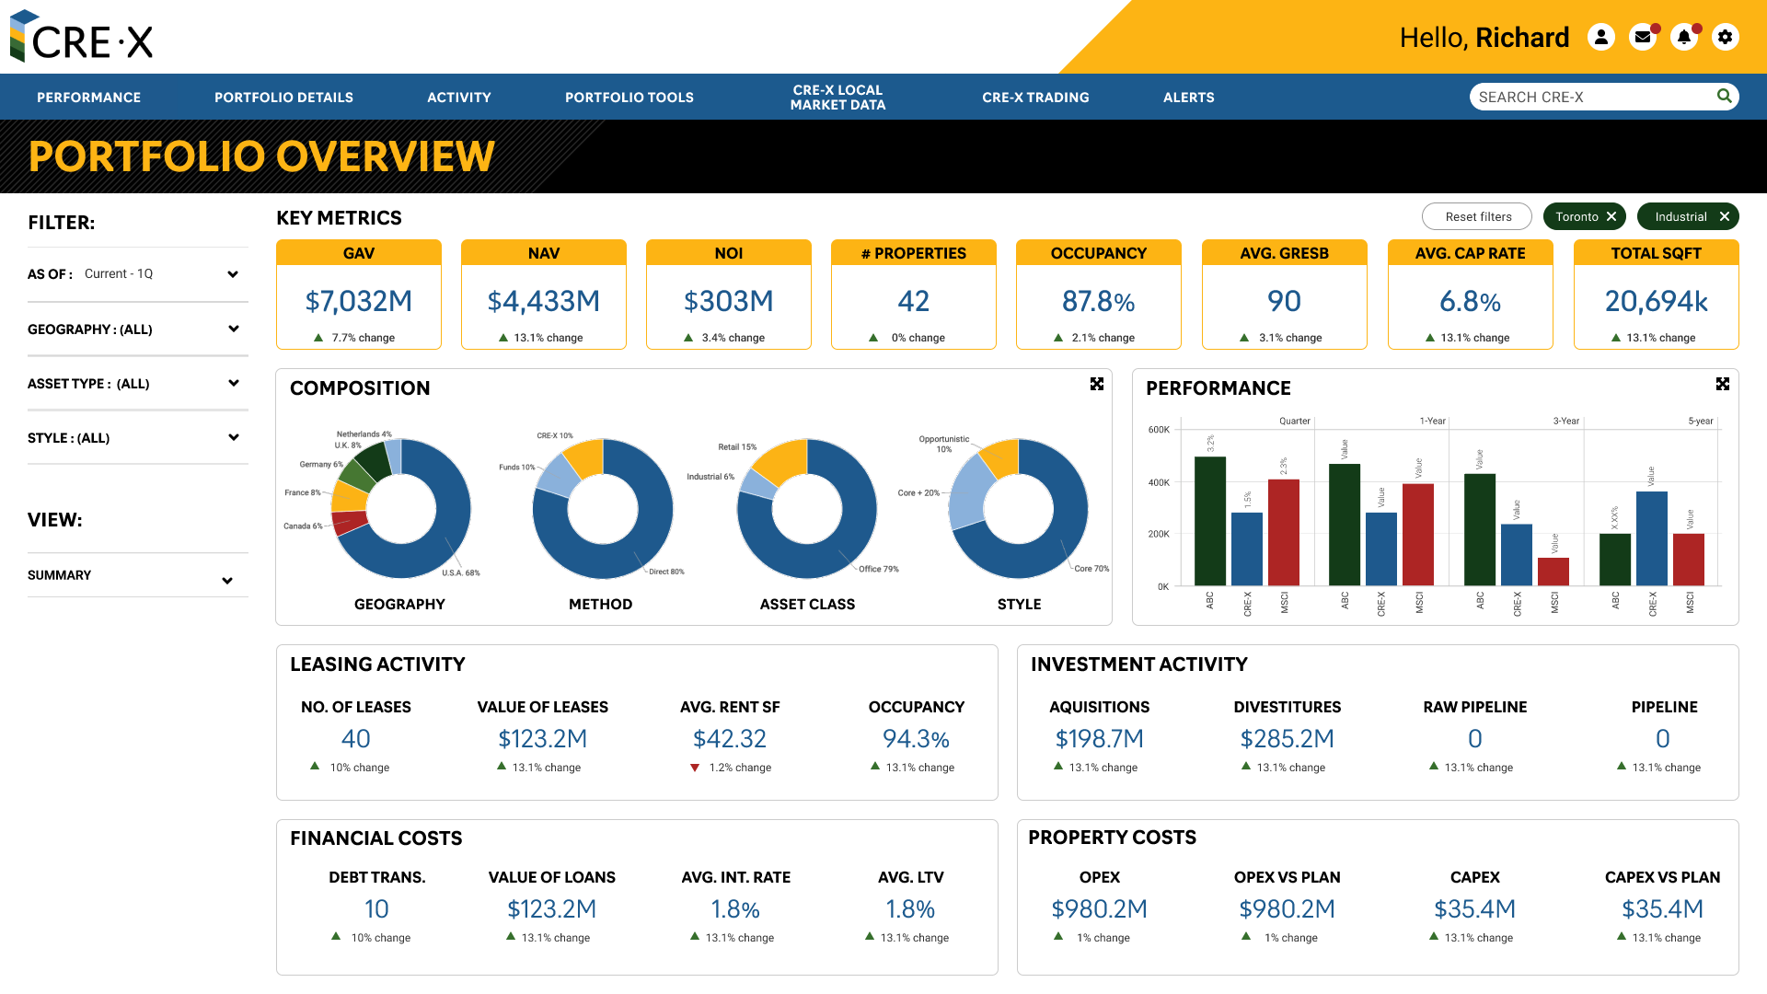This screenshot has height=994, width=1767.
Task: Open the notifications bell icon
Action: click(1685, 37)
